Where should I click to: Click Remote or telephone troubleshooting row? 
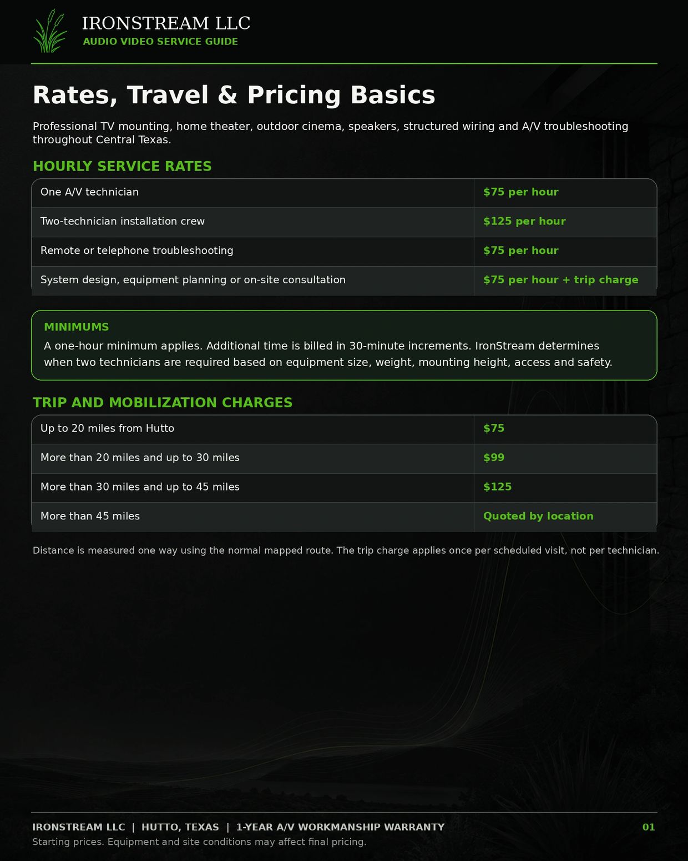(344, 252)
